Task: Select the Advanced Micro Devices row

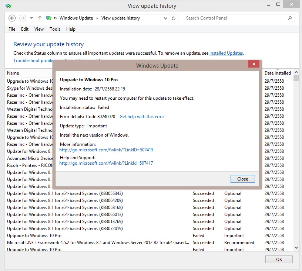Action: pyautogui.click(x=30, y=158)
